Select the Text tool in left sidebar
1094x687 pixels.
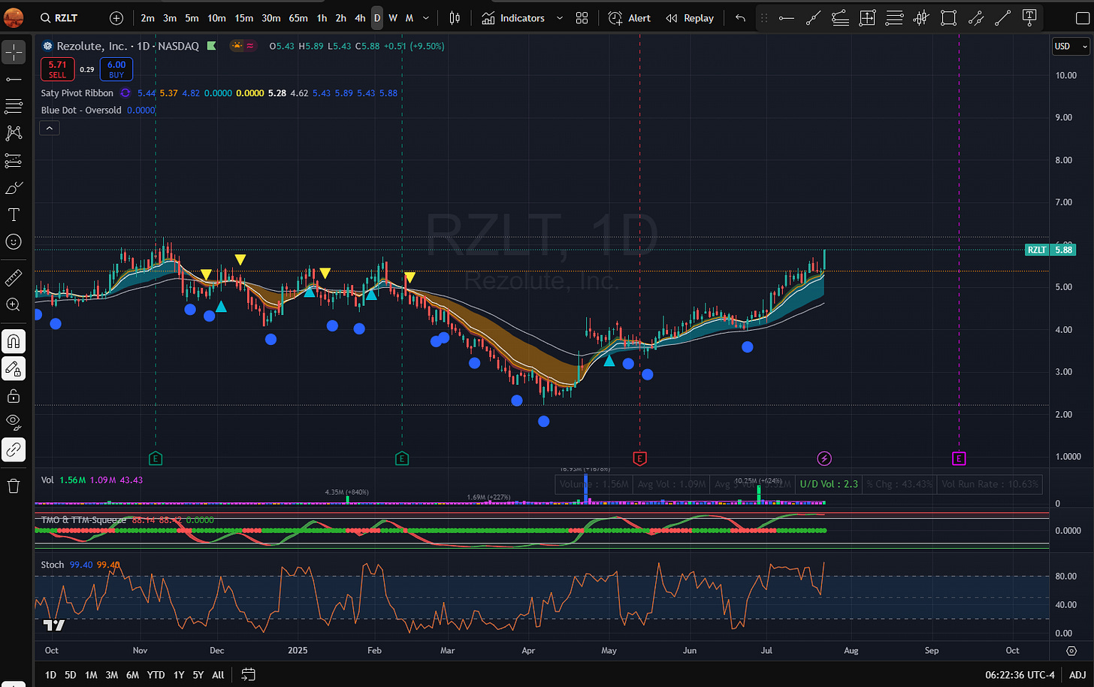click(x=14, y=214)
